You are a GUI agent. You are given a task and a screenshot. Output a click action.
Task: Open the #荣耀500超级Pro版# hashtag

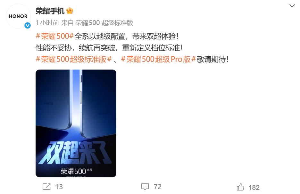coord(158,59)
